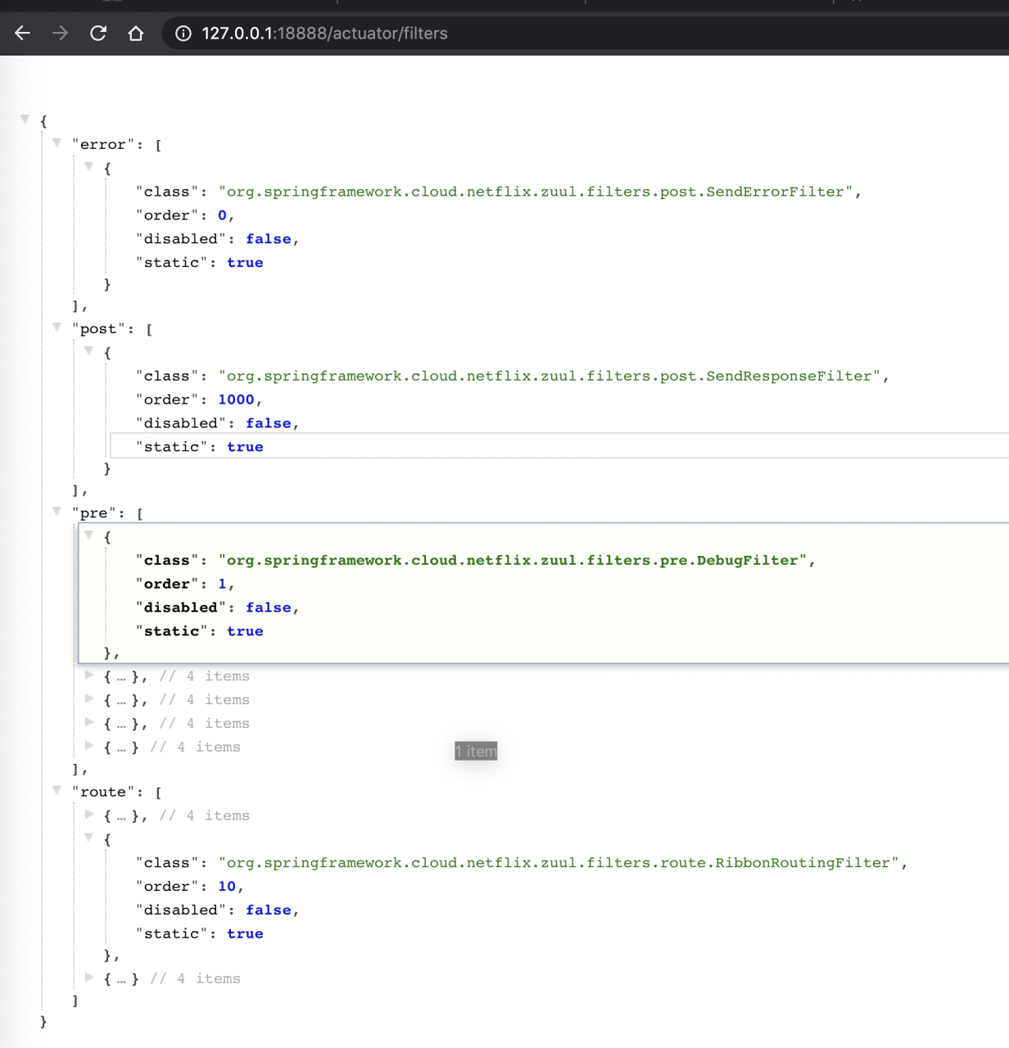Collapse the DebugFilter object
Viewport: 1009px width, 1048px height.
(x=88, y=535)
